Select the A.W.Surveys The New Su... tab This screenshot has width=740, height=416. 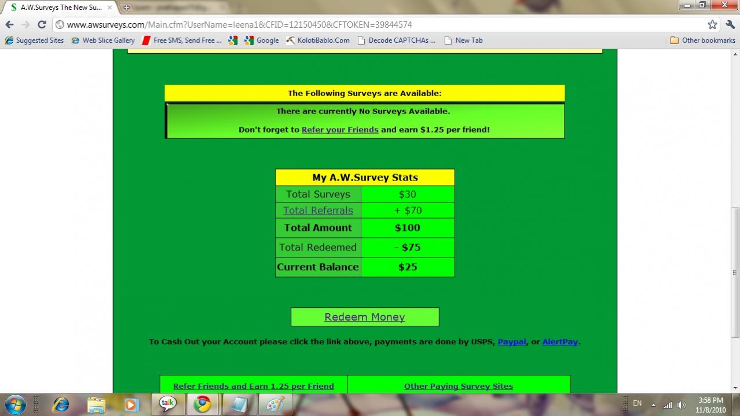61,8
